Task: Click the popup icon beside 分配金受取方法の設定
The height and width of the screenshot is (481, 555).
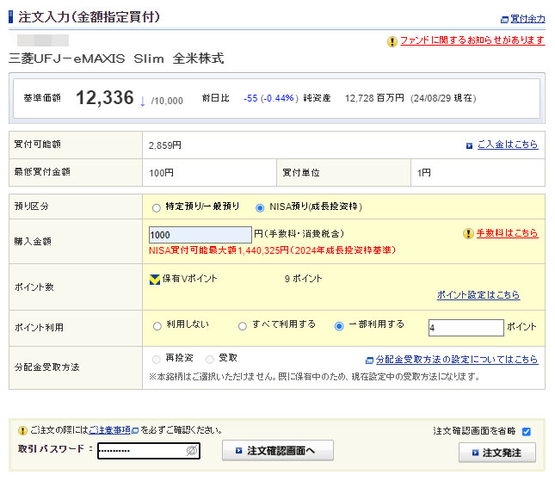Action: click(x=369, y=360)
